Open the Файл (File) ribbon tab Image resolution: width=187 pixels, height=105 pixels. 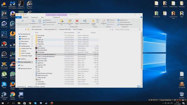tap(19, 17)
